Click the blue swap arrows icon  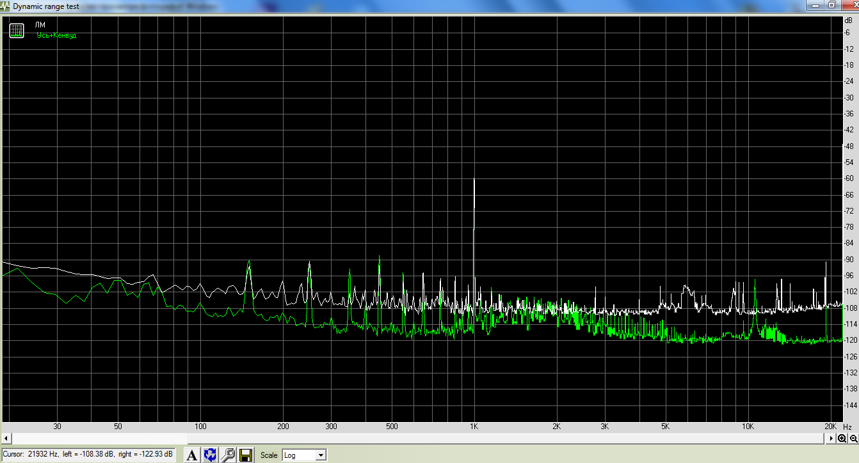[x=209, y=455]
